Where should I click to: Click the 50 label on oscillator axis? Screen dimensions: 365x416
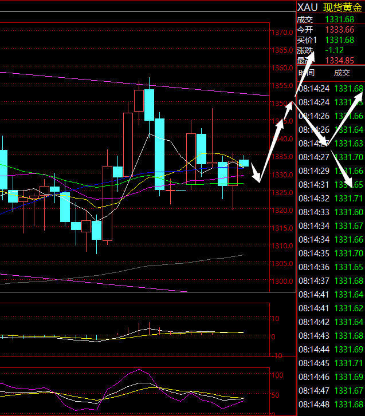275,395
